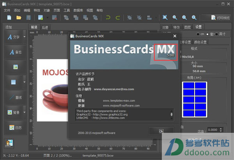
Task: Open the 颜色设置 sub-tab
Action: coord(200,42)
